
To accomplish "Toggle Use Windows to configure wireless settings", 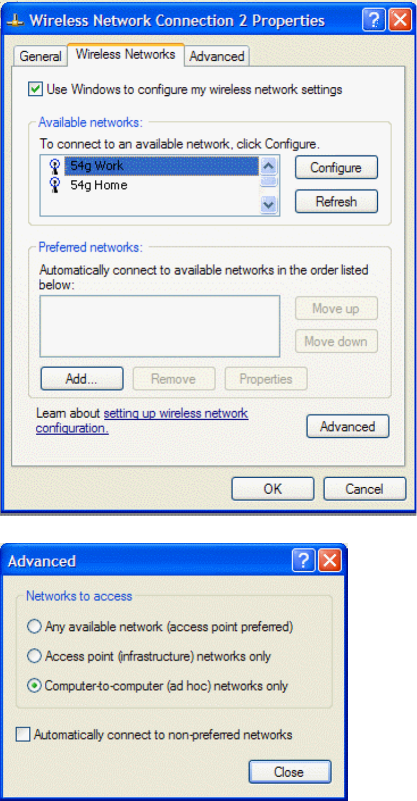I will coord(35,89).
